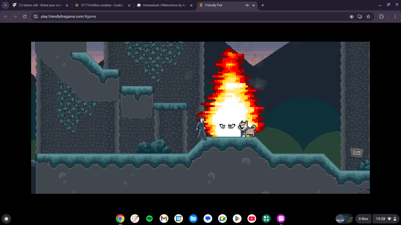401x225 pixels.
Task: Open the green four-tile app on shelf
Action: tap(266, 219)
